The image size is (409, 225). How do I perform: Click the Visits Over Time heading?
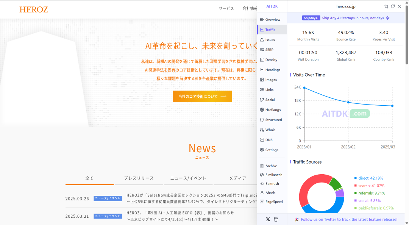(x=309, y=75)
